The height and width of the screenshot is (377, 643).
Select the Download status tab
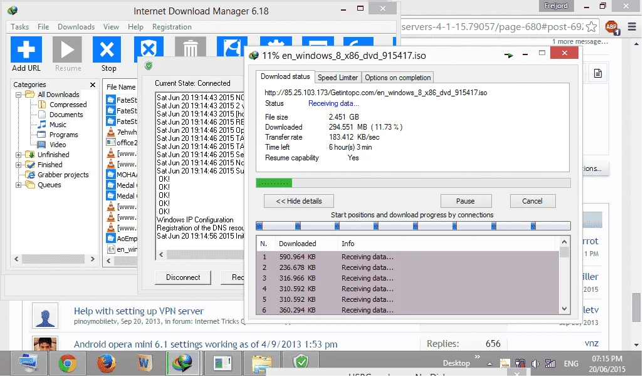tap(285, 76)
